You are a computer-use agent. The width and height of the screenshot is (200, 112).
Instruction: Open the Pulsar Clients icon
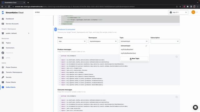[3, 82]
